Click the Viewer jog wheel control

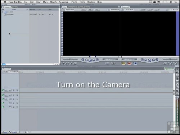coord(110,59)
